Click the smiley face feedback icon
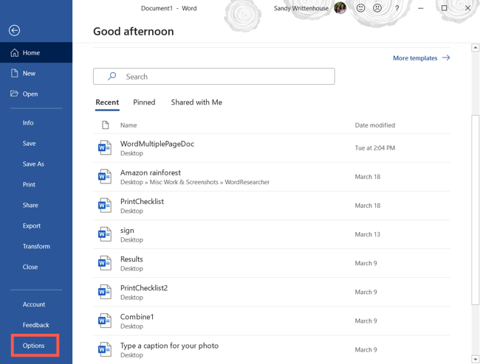 click(361, 8)
